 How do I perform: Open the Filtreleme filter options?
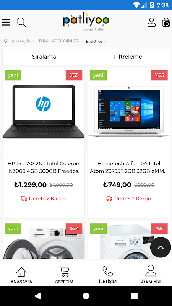pyautogui.click(x=128, y=57)
